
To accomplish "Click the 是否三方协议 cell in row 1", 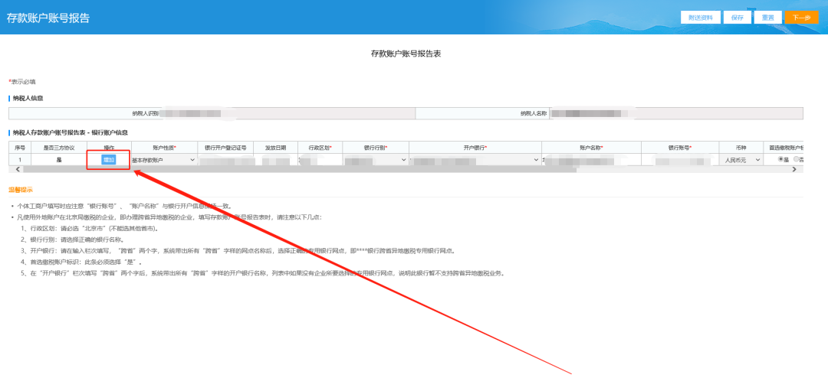I will tap(59, 160).
